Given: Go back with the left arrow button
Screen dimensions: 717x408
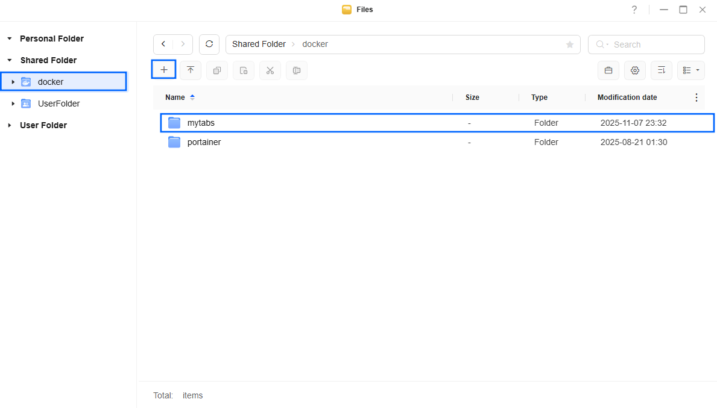Looking at the screenshot, I should tap(163, 45).
